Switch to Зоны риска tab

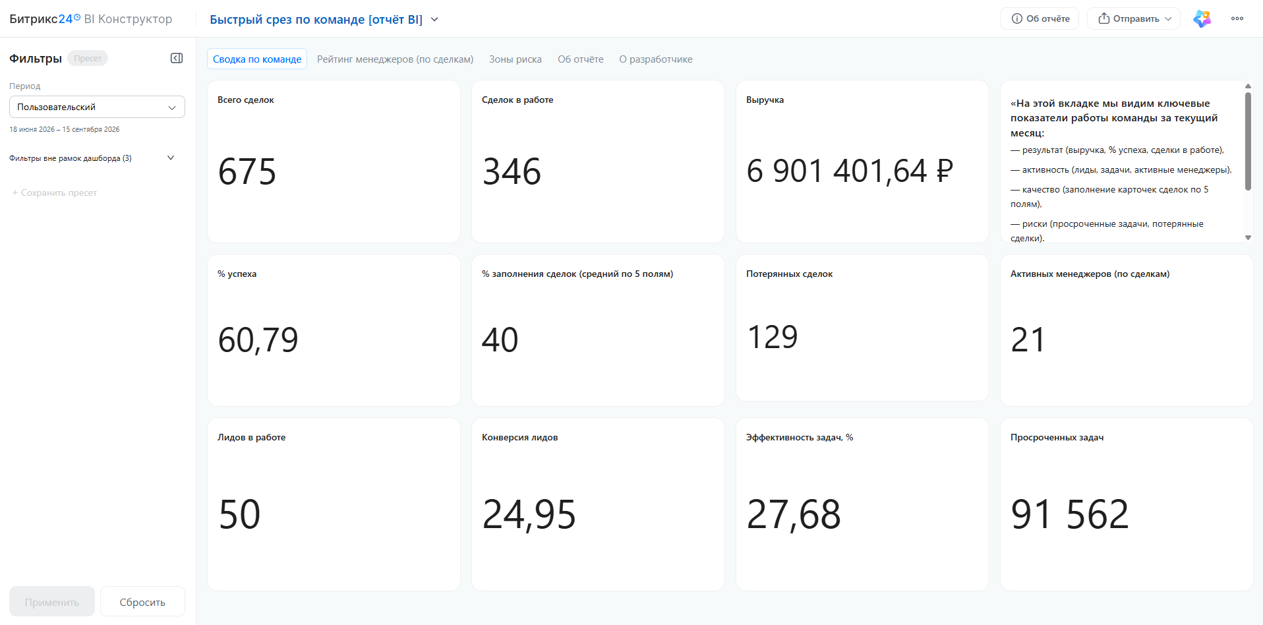pyautogui.click(x=515, y=59)
